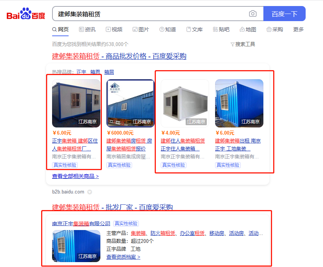Go to the 地图 map tab
Image resolution: width=323 pixels, height=267 pixels.
248,29
